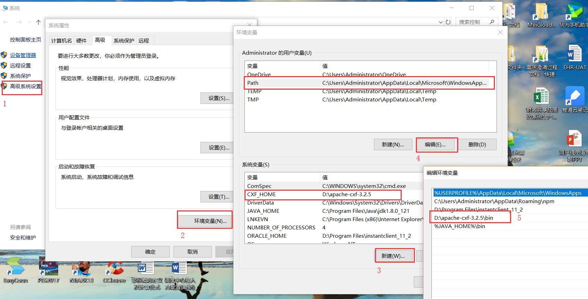The width and height of the screenshot is (588, 299).
Task: Edit the selected user variable with 编辑(E)...
Action: (435, 145)
